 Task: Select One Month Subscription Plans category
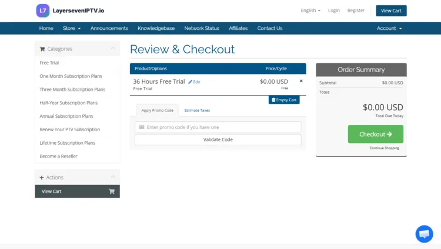tap(78, 76)
